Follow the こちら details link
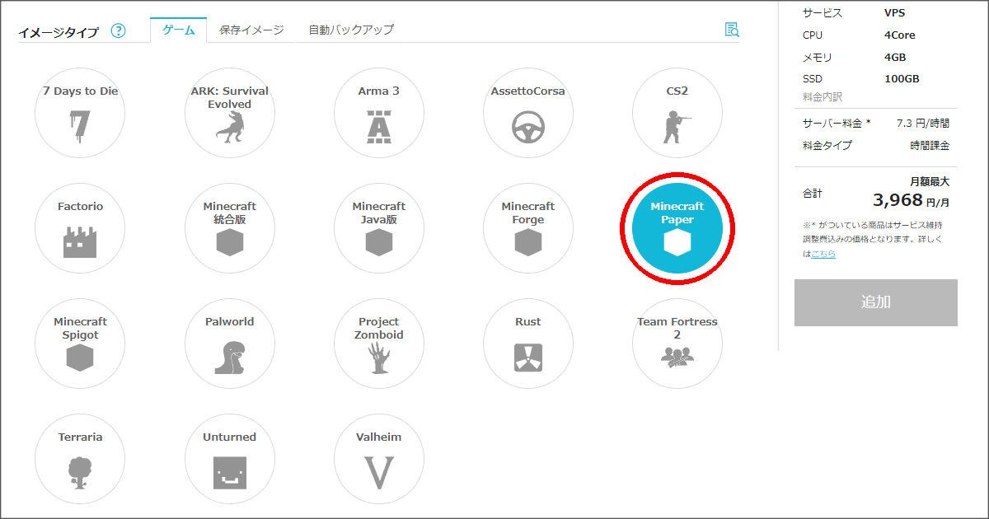This screenshot has height=519, width=989. tap(823, 254)
